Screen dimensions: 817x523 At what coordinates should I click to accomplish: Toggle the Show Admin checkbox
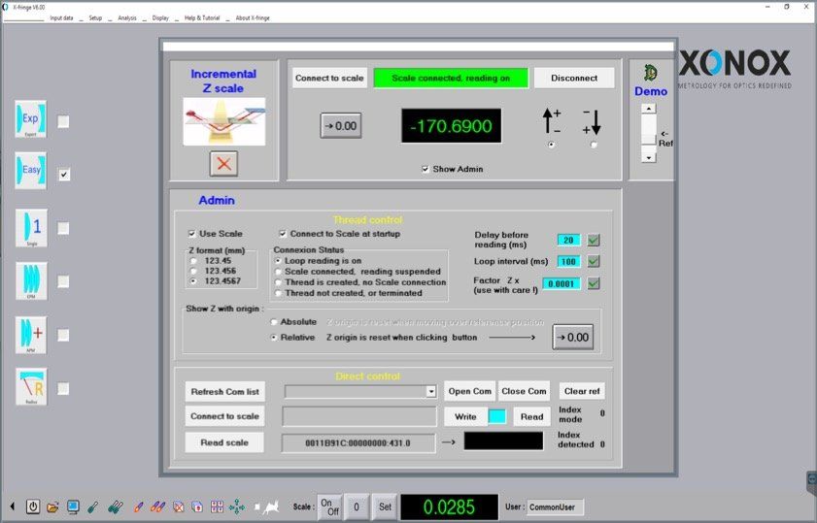click(x=426, y=169)
